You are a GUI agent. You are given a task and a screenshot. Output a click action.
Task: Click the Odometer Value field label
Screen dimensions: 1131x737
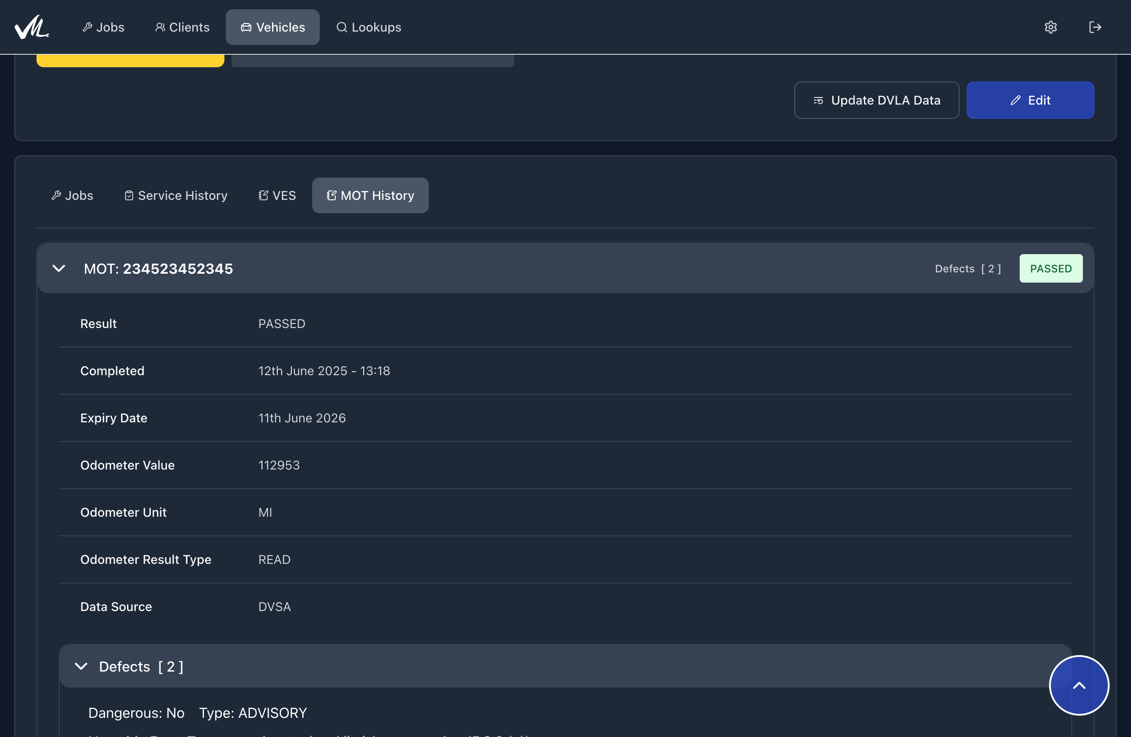click(x=127, y=466)
